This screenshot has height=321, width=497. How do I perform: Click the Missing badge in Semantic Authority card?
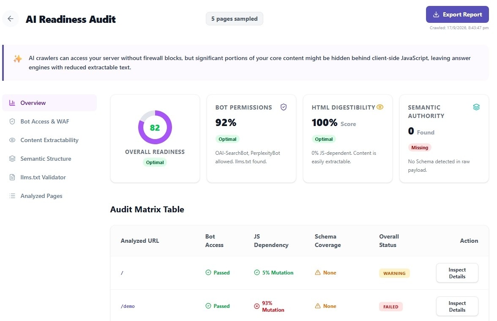pyautogui.click(x=420, y=148)
